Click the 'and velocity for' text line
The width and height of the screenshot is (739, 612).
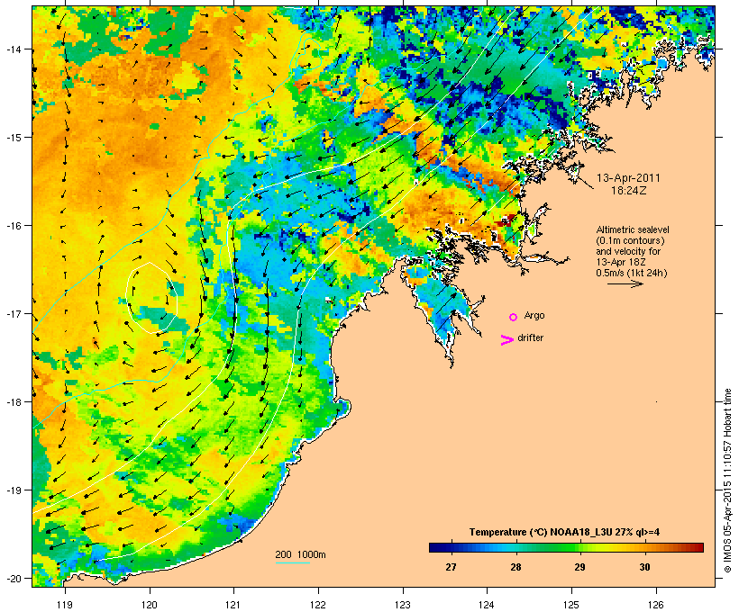(x=628, y=251)
